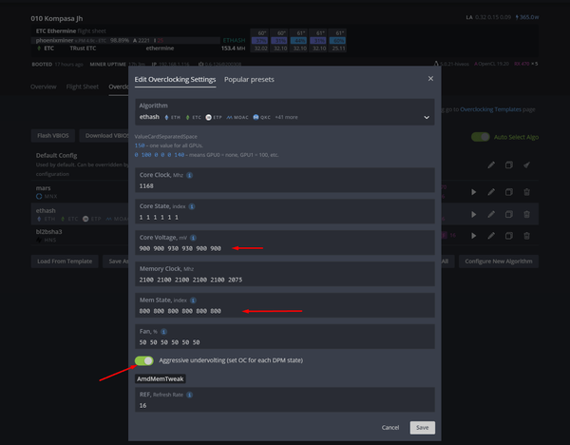
Task: Expand the Algorithm ethash dropdown
Action: pos(427,118)
